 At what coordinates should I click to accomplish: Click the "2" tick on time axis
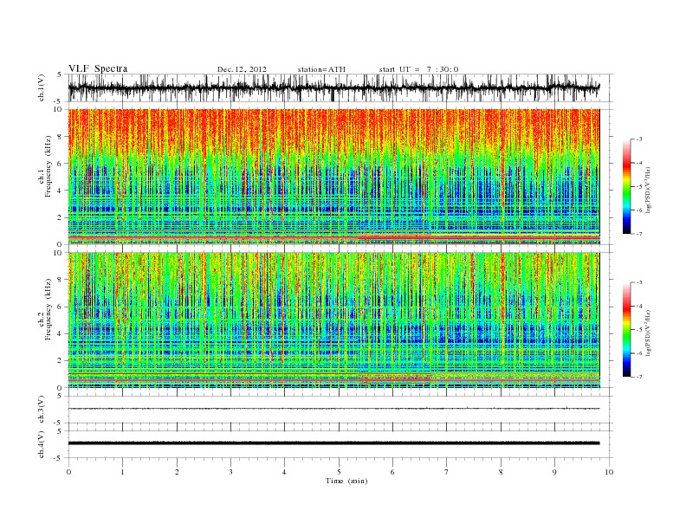point(177,472)
